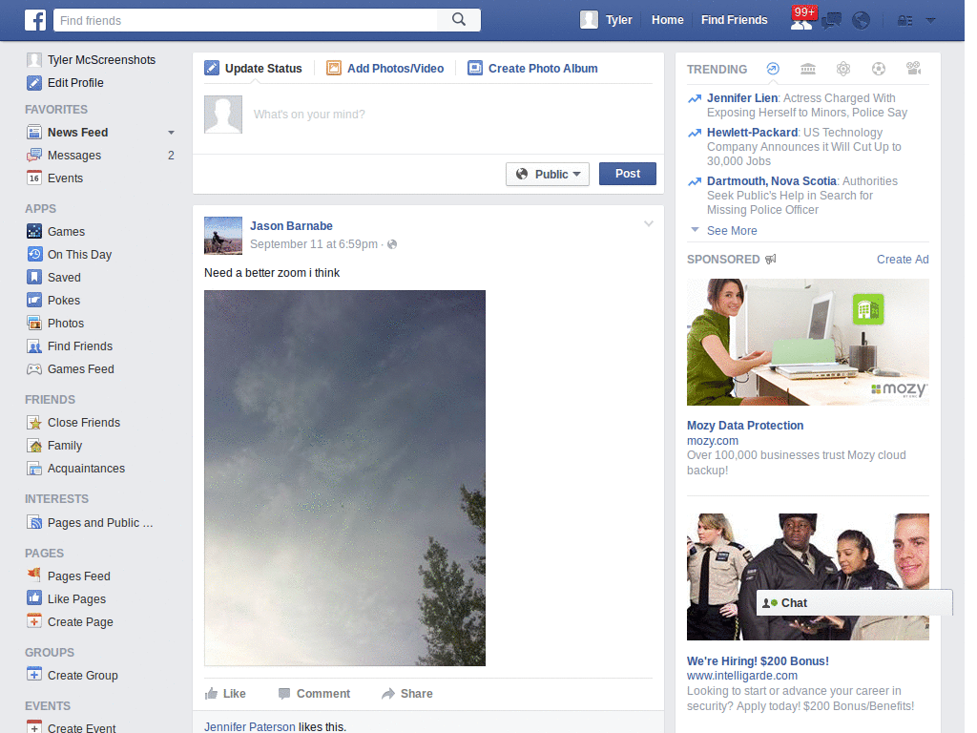Click the Like Pages thumbs icon

click(34, 598)
